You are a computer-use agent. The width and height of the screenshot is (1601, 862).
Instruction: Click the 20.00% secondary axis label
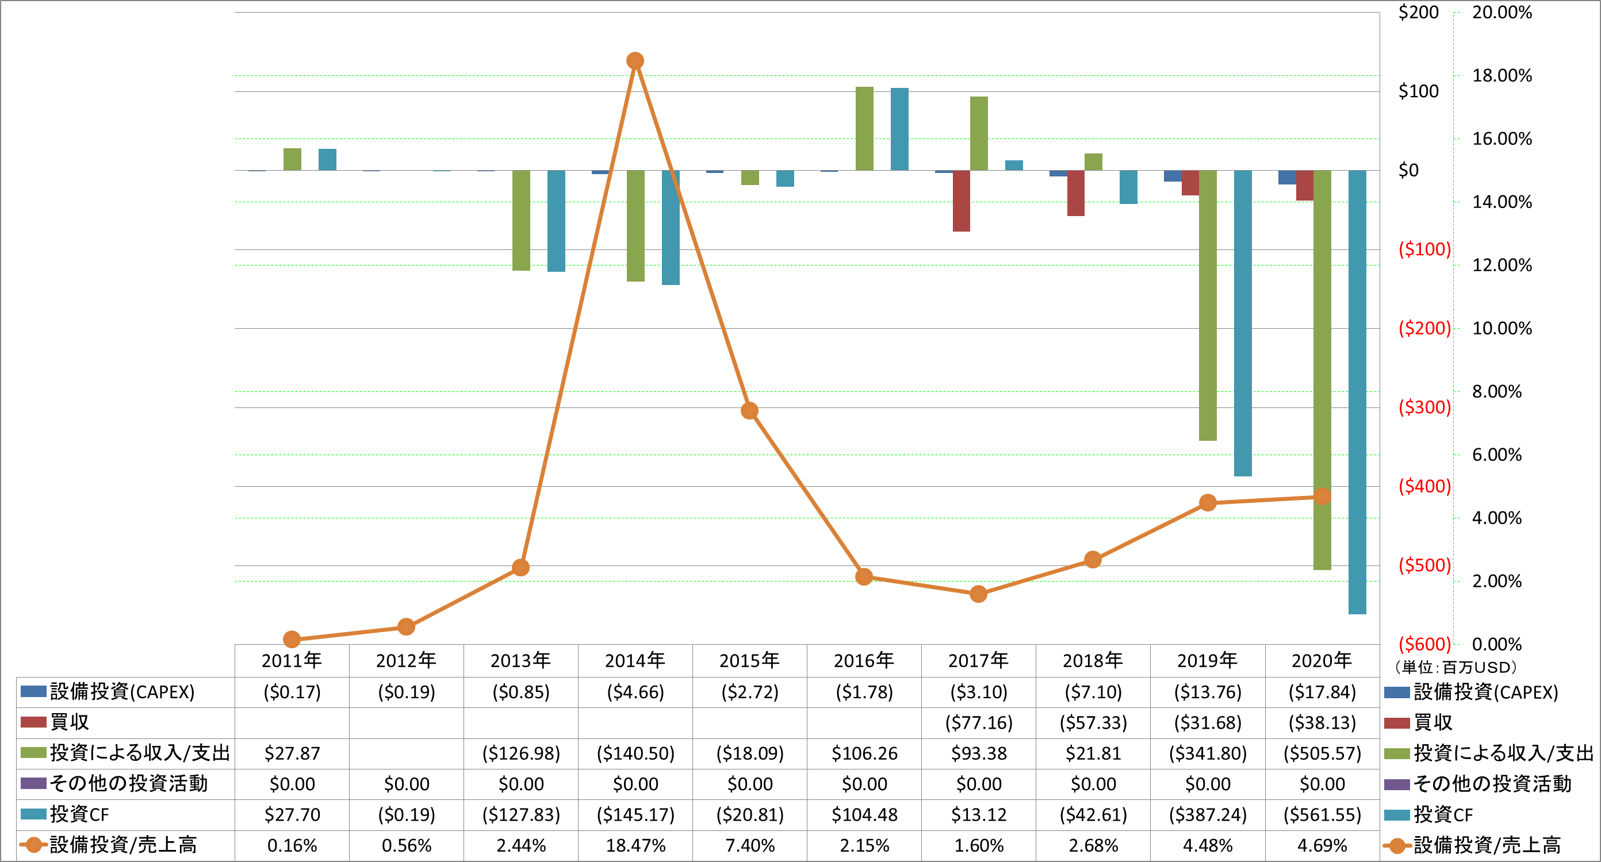point(1502,13)
